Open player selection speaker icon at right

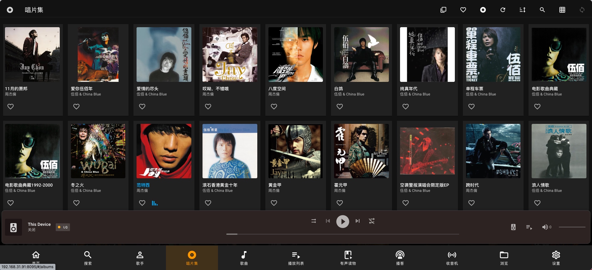point(513,227)
